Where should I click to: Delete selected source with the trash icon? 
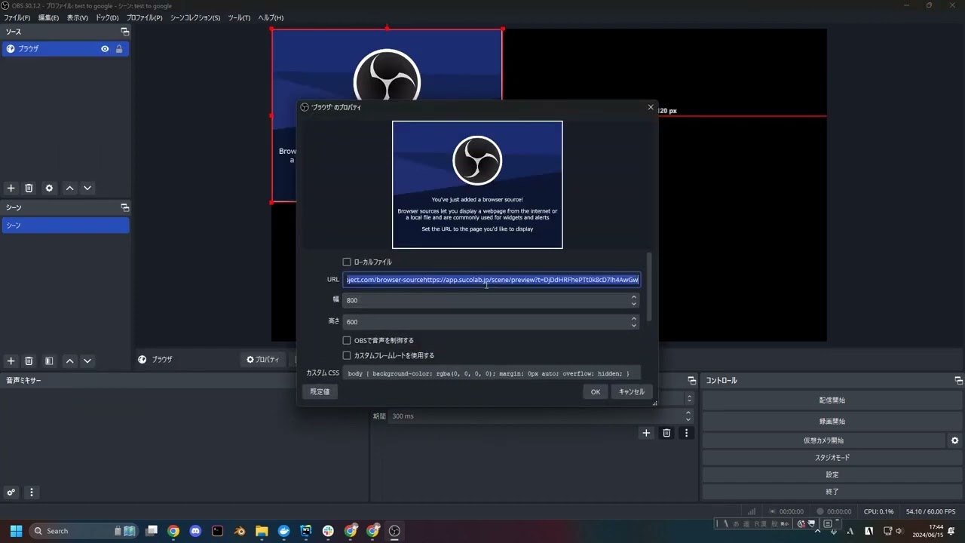(29, 188)
